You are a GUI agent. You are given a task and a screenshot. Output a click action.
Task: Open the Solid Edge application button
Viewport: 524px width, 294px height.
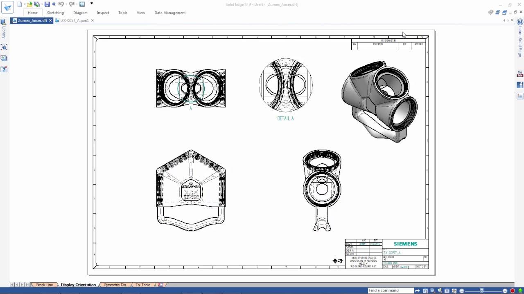click(7, 7)
